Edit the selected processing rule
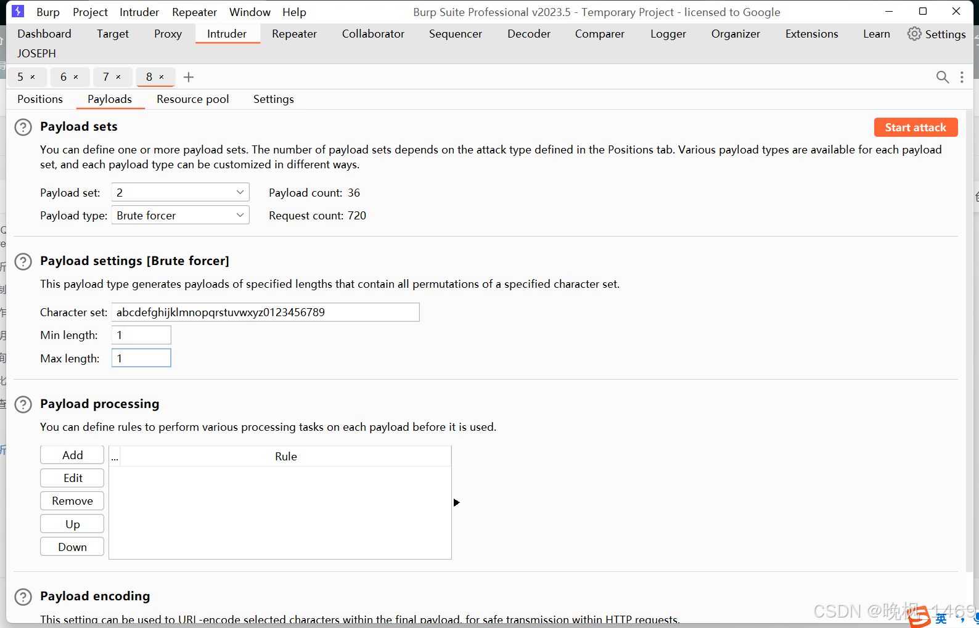Image resolution: width=979 pixels, height=628 pixels. [x=72, y=478]
